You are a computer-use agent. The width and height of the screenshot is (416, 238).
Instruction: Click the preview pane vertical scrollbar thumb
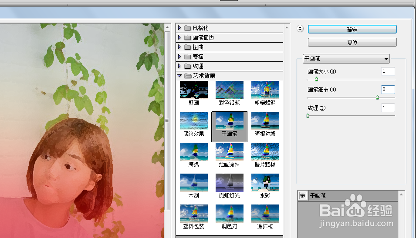pyautogui.click(x=167, y=121)
